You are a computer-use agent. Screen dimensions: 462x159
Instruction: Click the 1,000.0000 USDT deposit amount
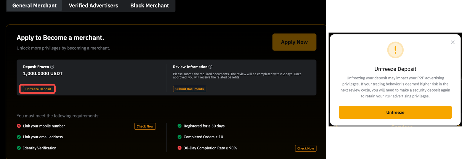pos(43,74)
